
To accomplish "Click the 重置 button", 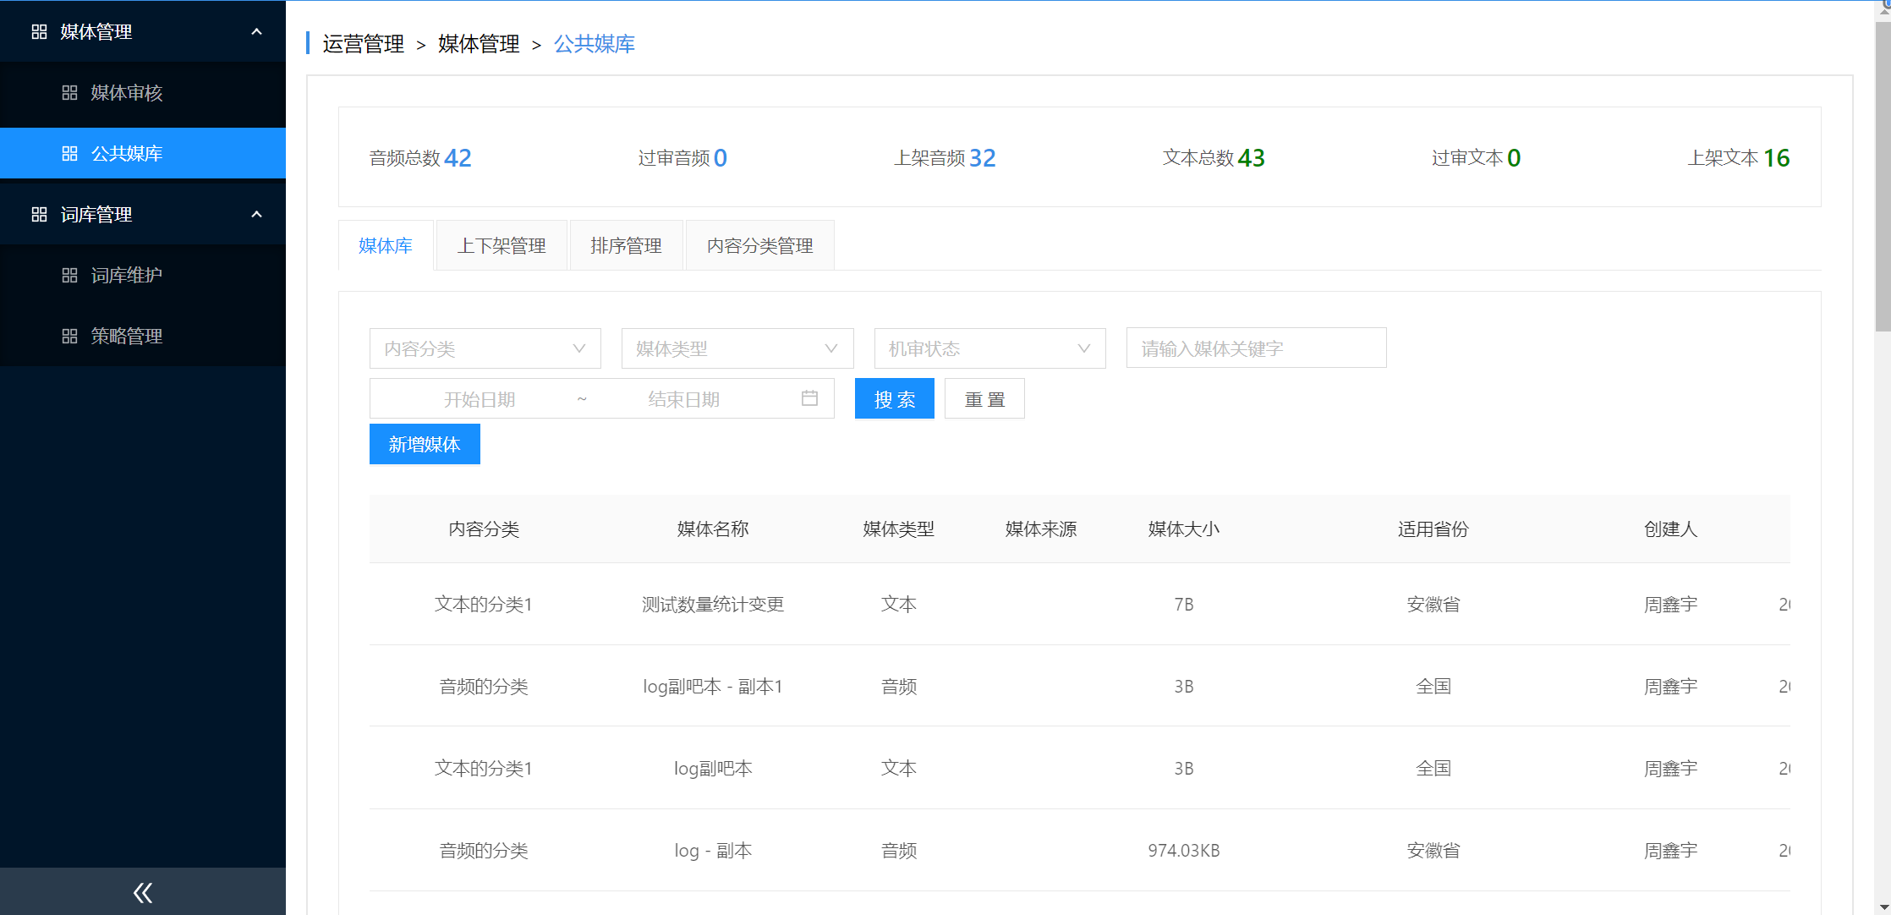I will (984, 399).
